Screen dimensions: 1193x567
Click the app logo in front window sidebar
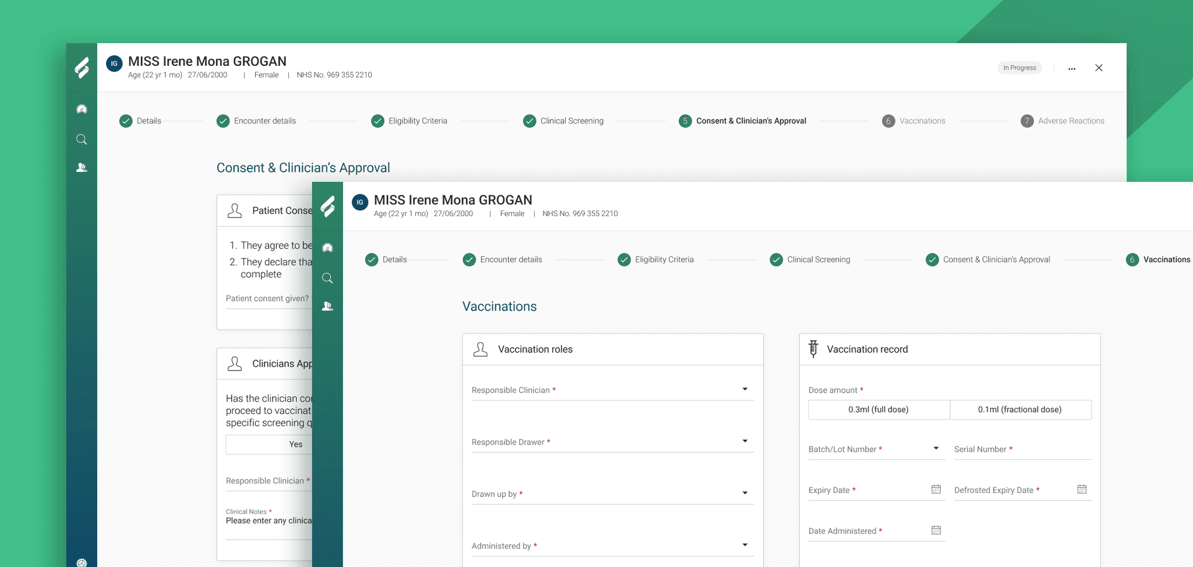pyautogui.click(x=328, y=206)
